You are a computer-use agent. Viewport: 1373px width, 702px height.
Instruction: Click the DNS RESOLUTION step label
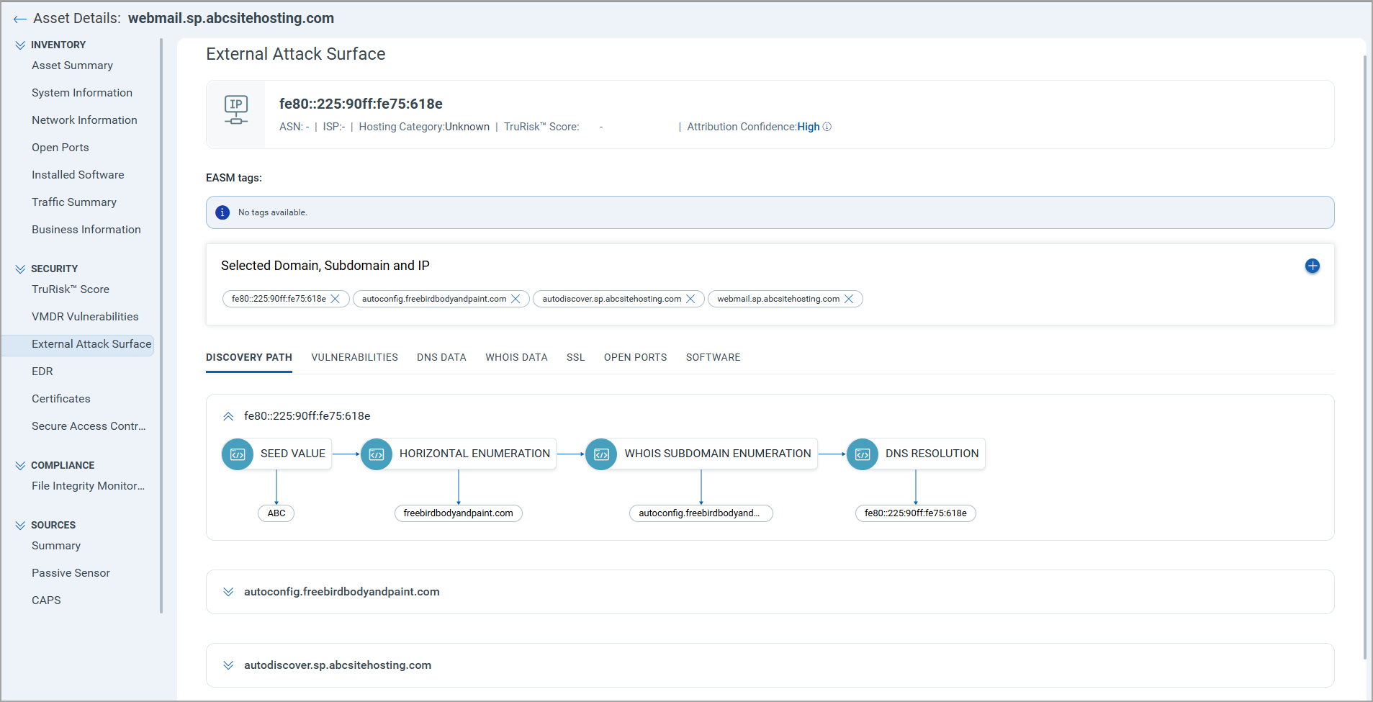[x=932, y=454]
